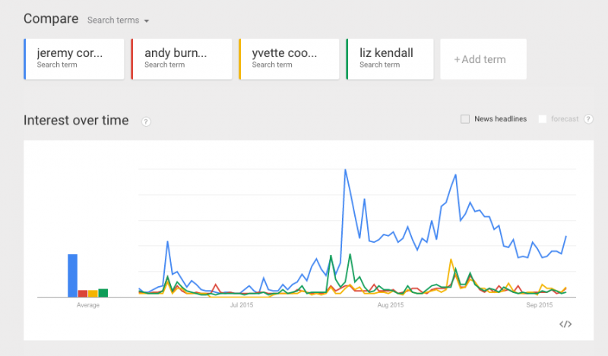The image size is (608, 356).
Task: Select the andy burn... search term card
Action: coord(182,59)
